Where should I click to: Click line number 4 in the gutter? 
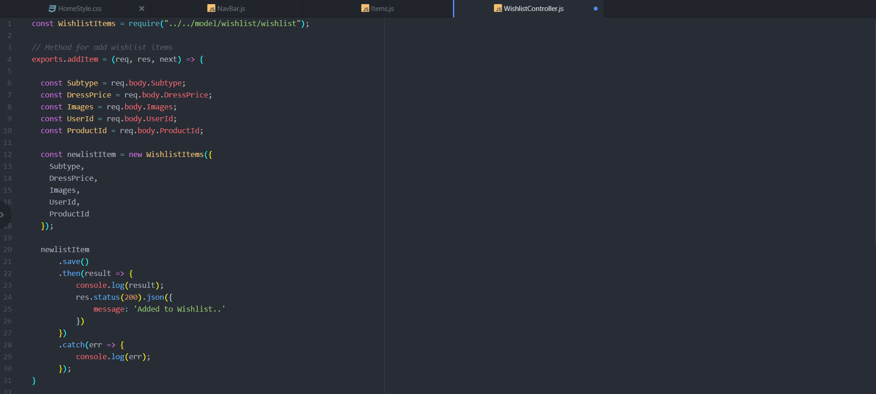[x=9, y=59]
